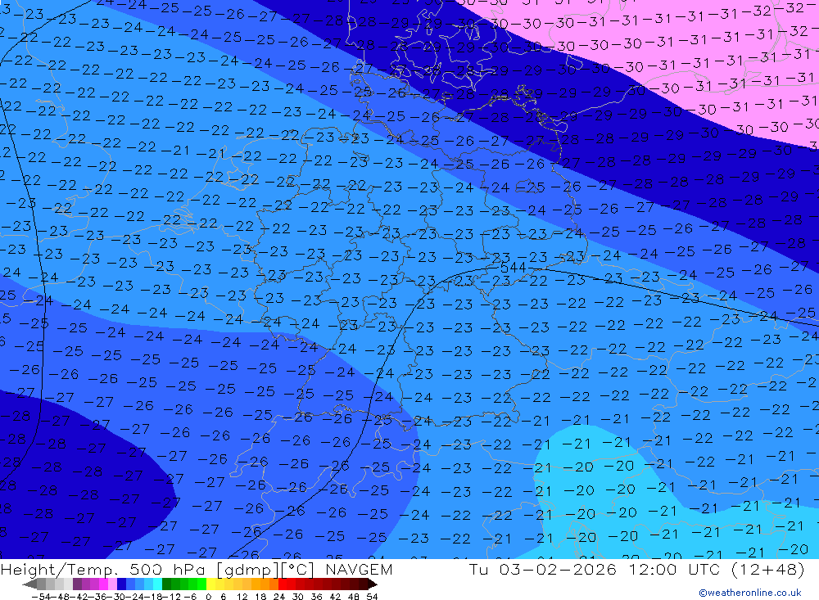Pick the dark green swatch right of the cyan one
This screenshot has width=819, height=600.
166,584
